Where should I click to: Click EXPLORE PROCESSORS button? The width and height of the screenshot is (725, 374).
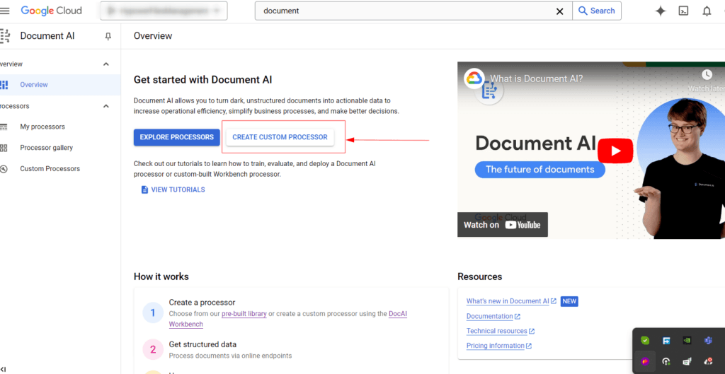(176, 137)
